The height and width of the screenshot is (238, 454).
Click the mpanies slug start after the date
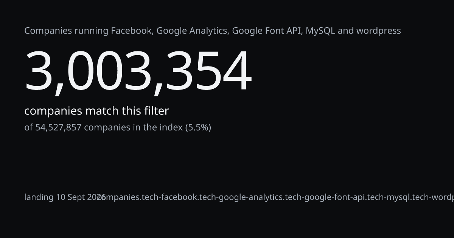click(x=122, y=197)
